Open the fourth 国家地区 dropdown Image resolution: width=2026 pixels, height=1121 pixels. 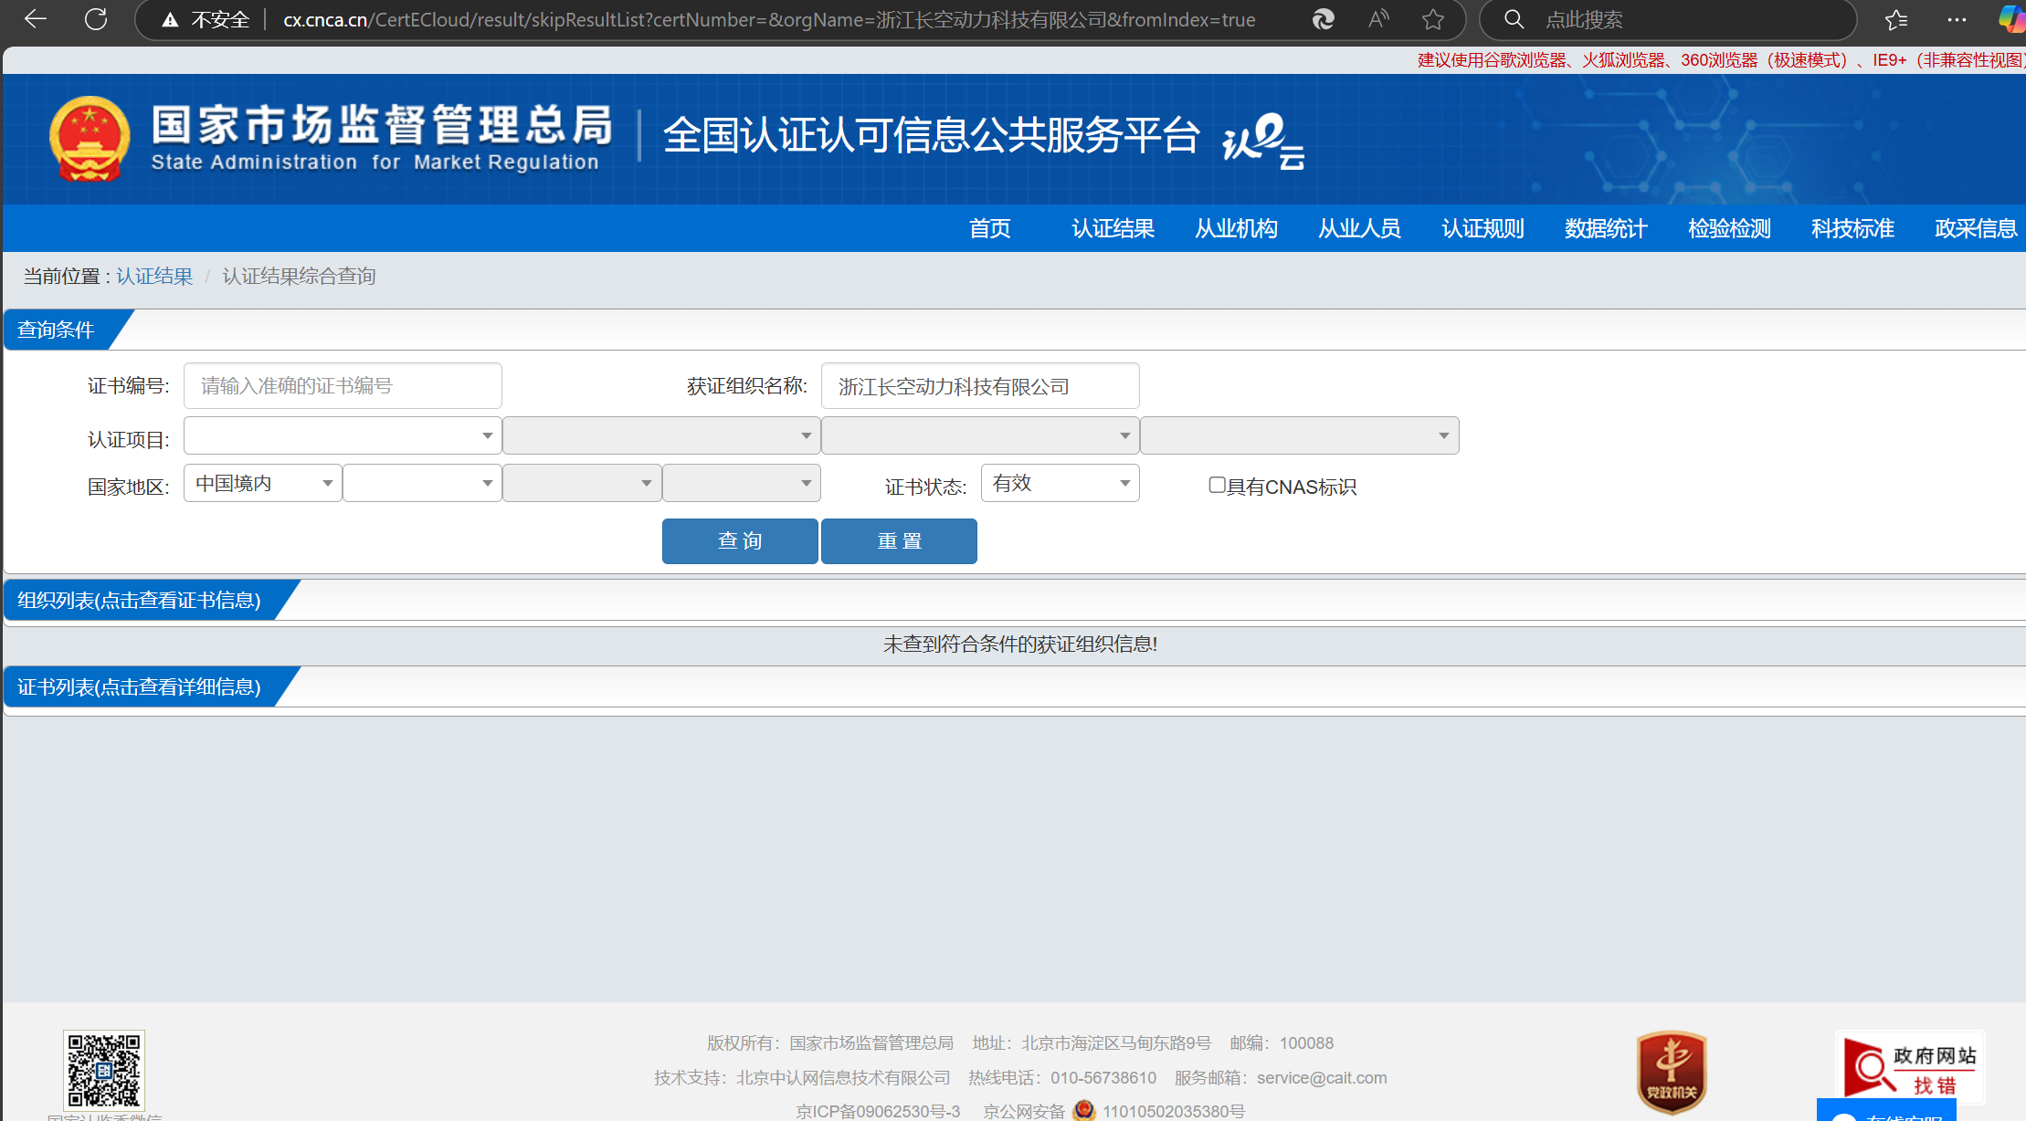(x=742, y=483)
